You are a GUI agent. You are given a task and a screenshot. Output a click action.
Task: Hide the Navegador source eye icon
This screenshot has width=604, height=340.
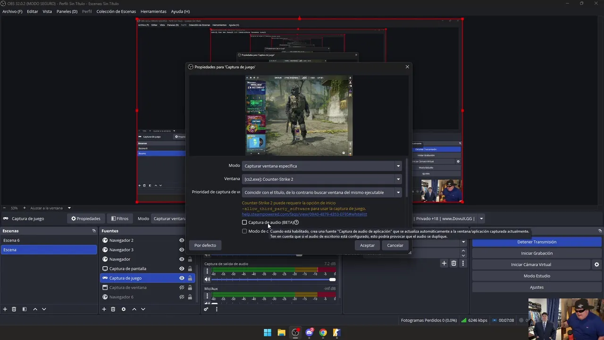182,259
